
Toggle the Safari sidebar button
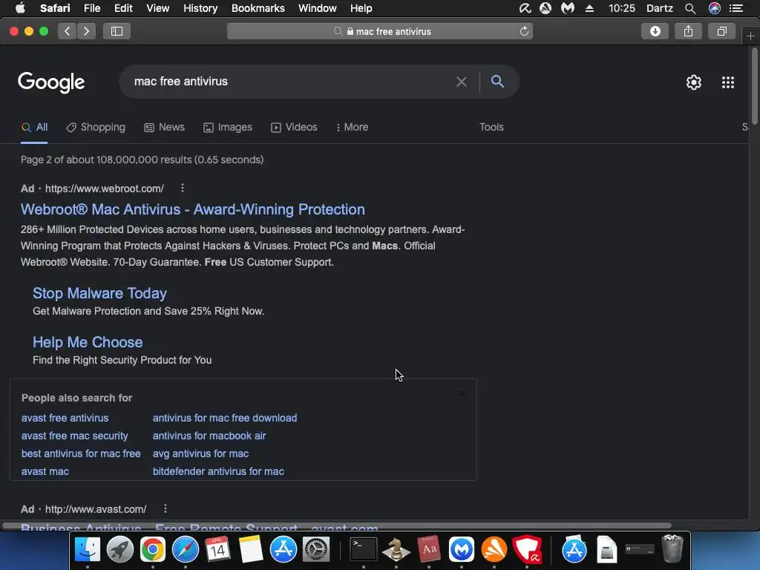pos(117,31)
